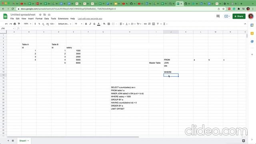Print the spreadsheet via the printer icon
The width and height of the screenshot is (256, 144).
point(15,24)
